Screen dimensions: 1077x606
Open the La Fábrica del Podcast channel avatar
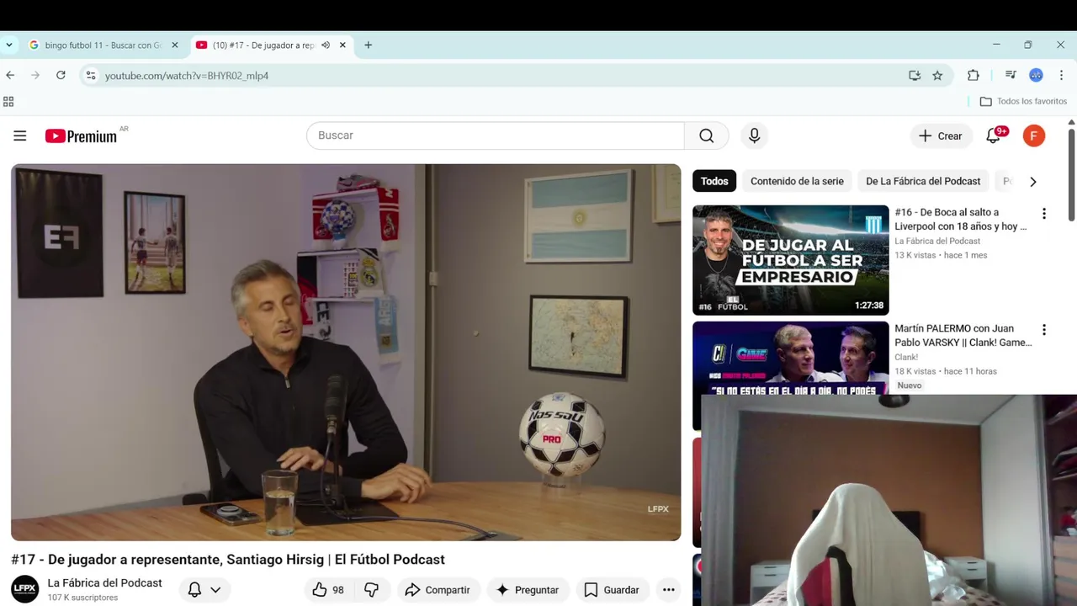coord(25,589)
